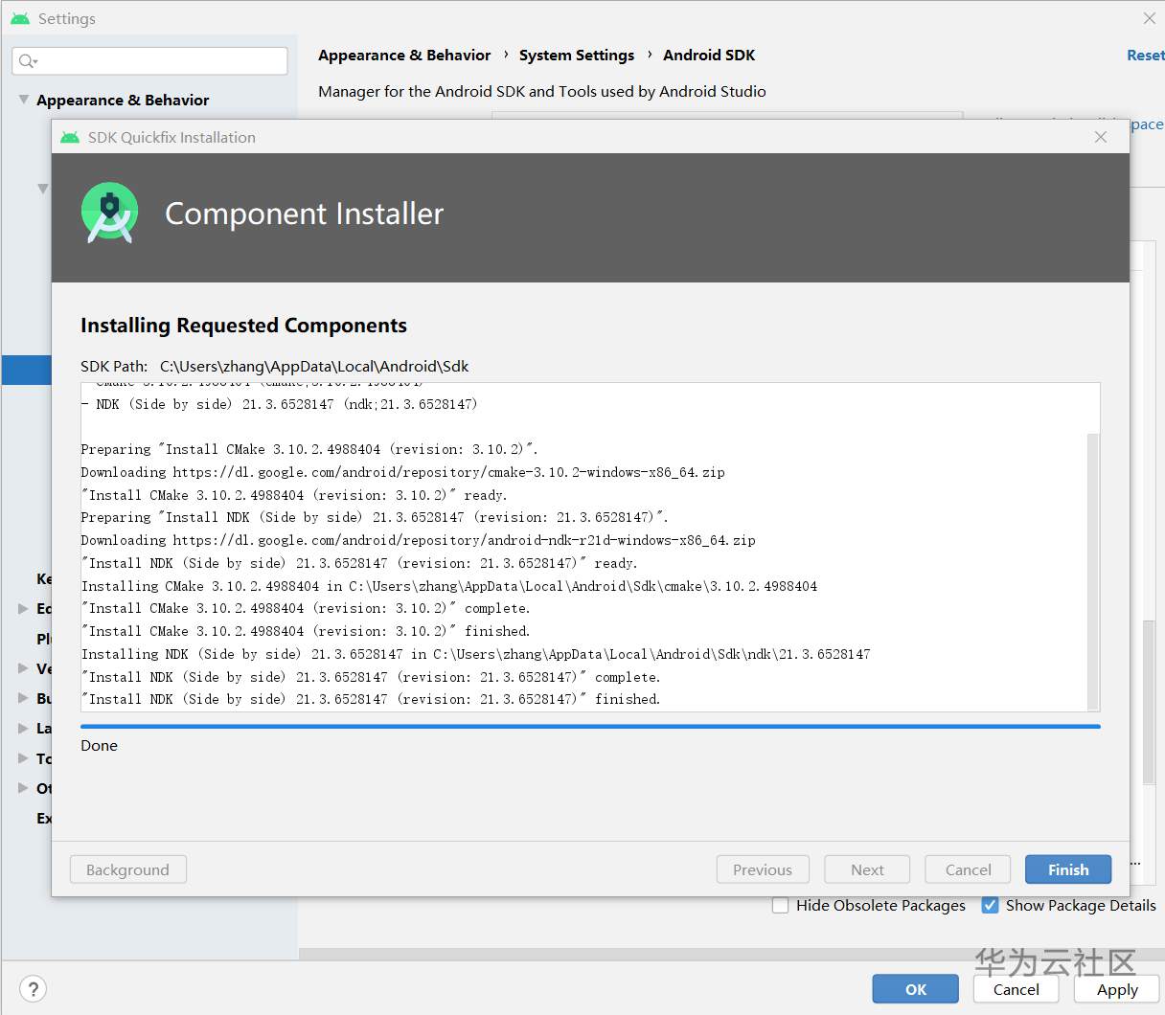Click Android SDK breadcrumb
The width and height of the screenshot is (1165, 1015).
coord(709,56)
